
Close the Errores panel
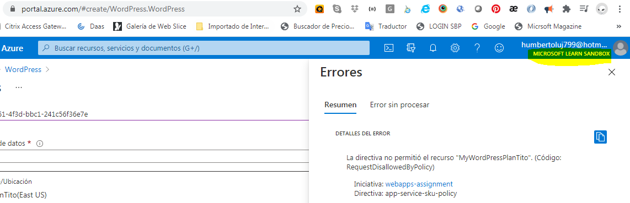tap(611, 72)
